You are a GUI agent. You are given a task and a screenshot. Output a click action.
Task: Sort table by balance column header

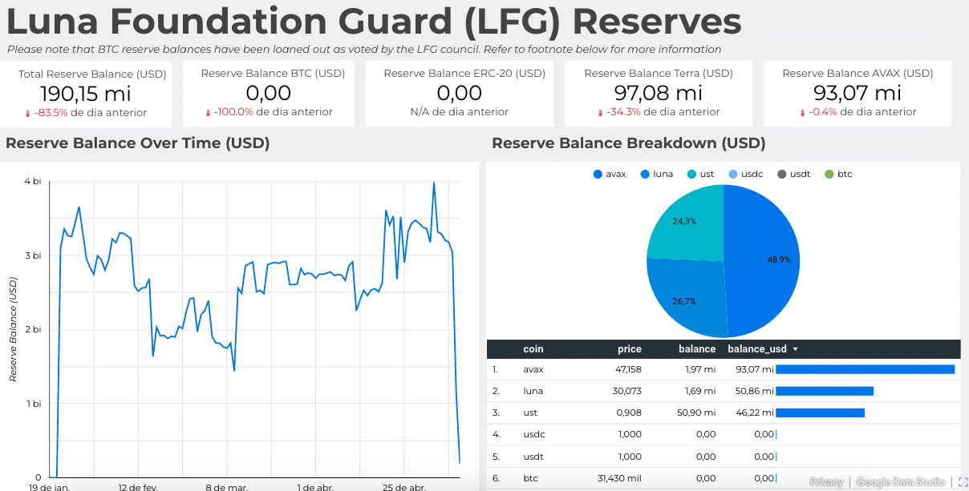pos(697,349)
